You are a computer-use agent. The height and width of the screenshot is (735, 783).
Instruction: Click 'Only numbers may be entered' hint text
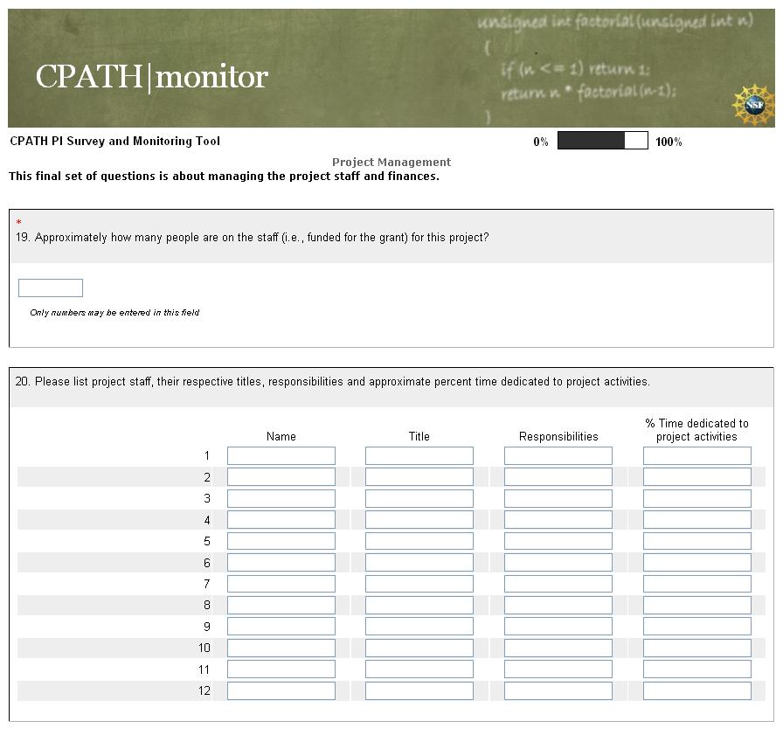(114, 313)
